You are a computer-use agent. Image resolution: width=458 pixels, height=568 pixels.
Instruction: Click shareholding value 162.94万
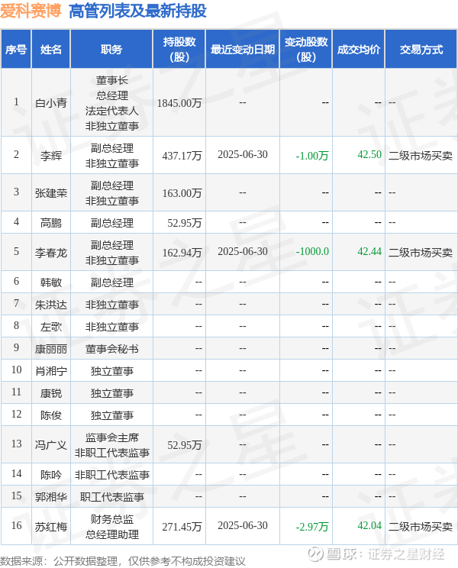[x=182, y=253]
